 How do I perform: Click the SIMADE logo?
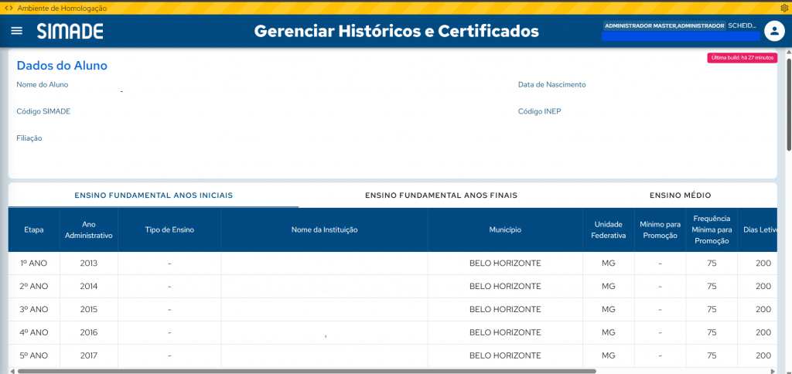(x=70, y=31)
